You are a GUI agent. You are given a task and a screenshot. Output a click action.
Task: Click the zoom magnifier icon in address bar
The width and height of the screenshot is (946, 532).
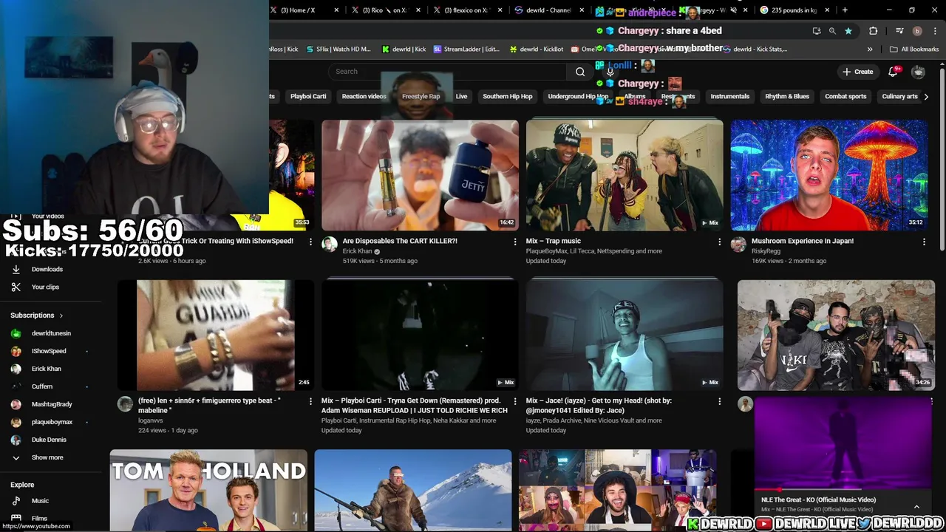pos(832,31)
